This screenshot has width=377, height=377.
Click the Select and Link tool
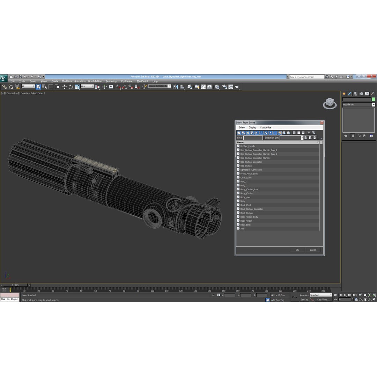click(4, 87)
